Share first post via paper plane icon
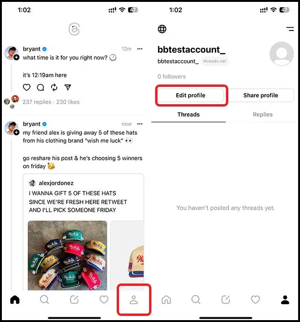Viewport: 300px width, 322px height. pos(67,87)
